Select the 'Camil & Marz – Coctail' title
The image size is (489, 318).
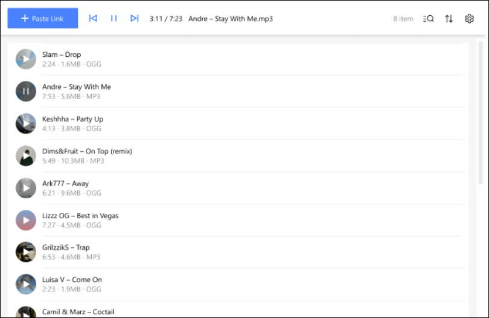click(x=78, y=312)
